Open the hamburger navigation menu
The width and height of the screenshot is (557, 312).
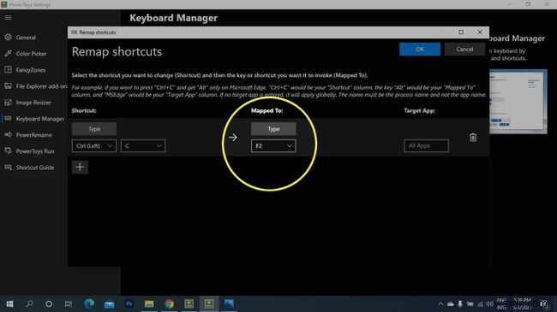[9, 17]
